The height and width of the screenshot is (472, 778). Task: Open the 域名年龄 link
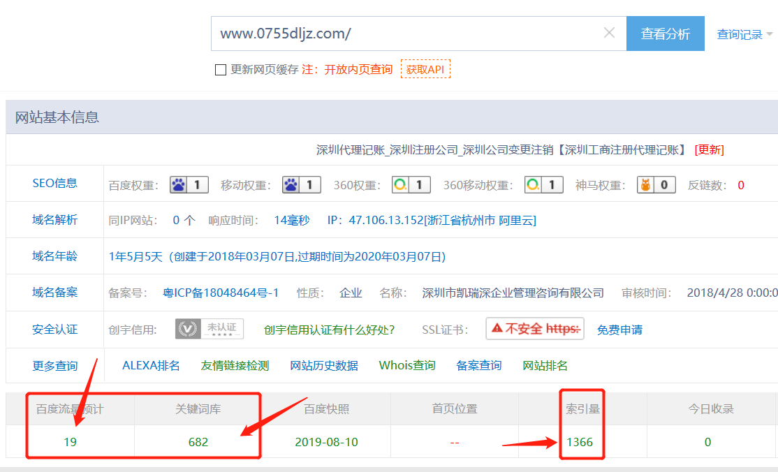click(x=54, y=256)
